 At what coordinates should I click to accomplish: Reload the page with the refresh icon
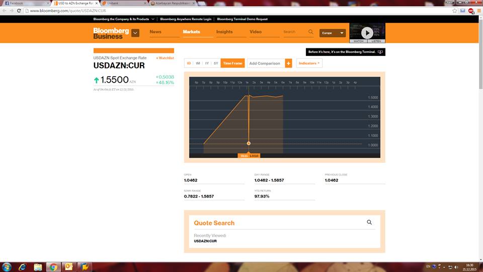19,11
